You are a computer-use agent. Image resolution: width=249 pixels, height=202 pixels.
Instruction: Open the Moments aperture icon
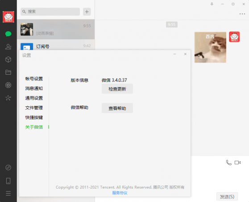(8, 85)
